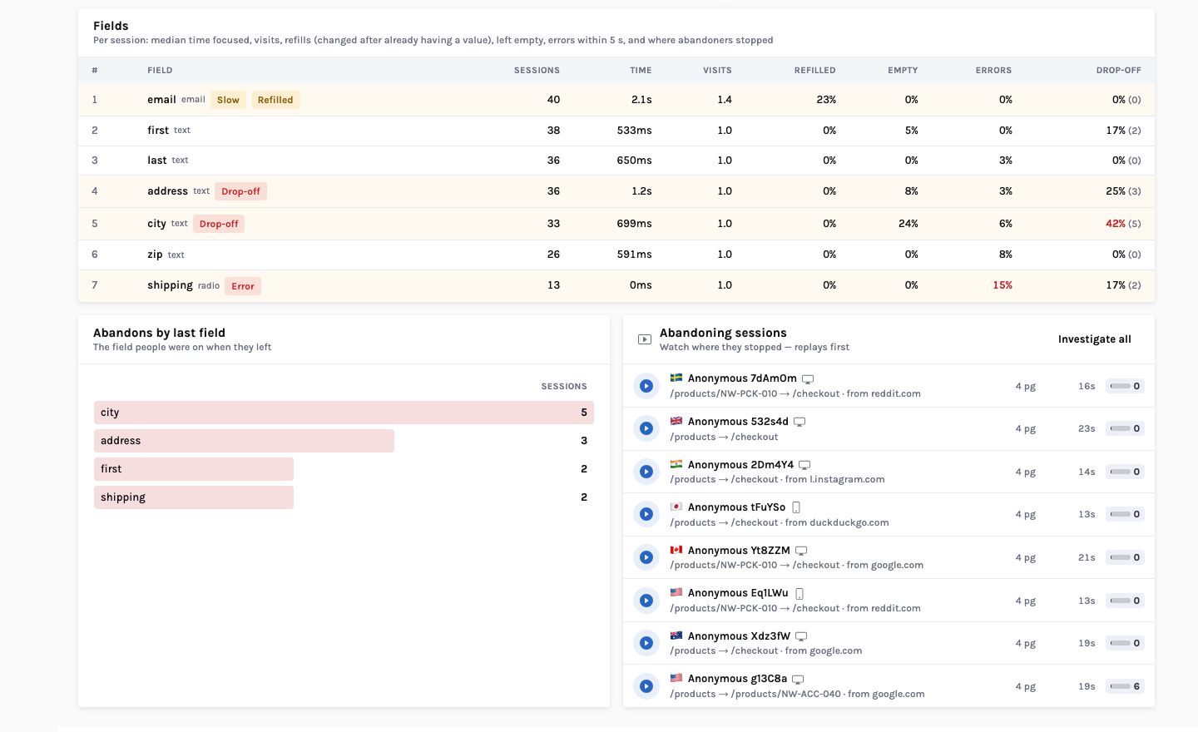1198x732 pixels.
Task: Open the Anonymous g13C8a session name
Action: pyautogui.click(x=737, y=679)
